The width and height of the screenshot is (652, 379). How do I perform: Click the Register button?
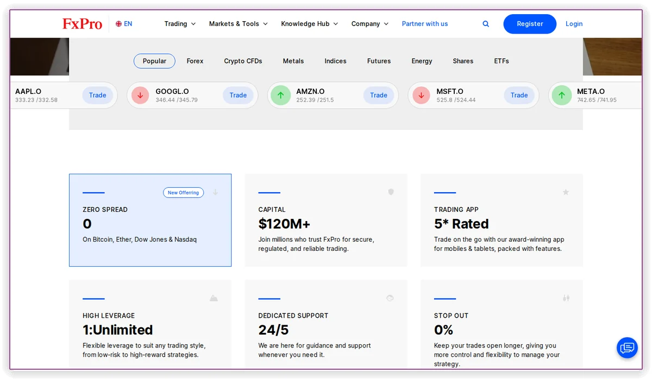click(530, 24)
